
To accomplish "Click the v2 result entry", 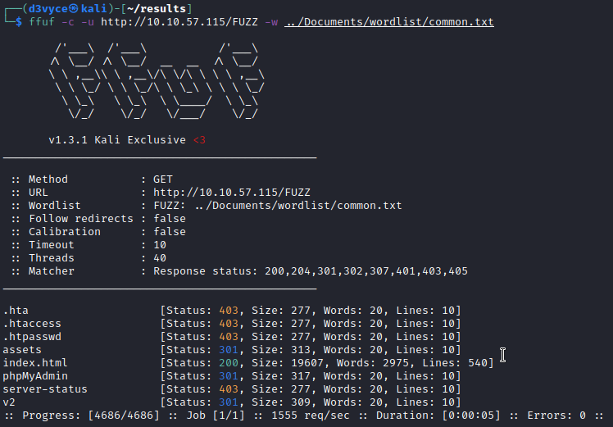I will click(x=9, y=402).
